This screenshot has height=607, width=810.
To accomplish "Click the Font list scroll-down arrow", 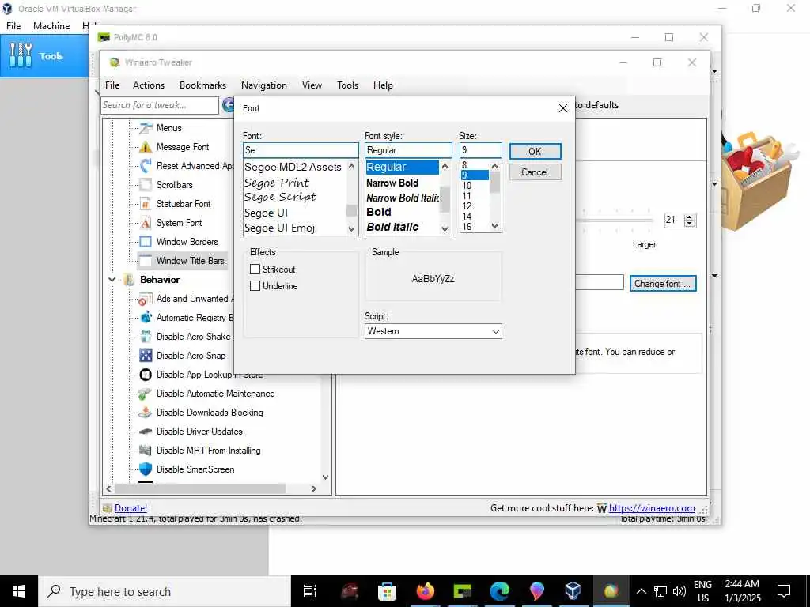I will pos(352,228).
